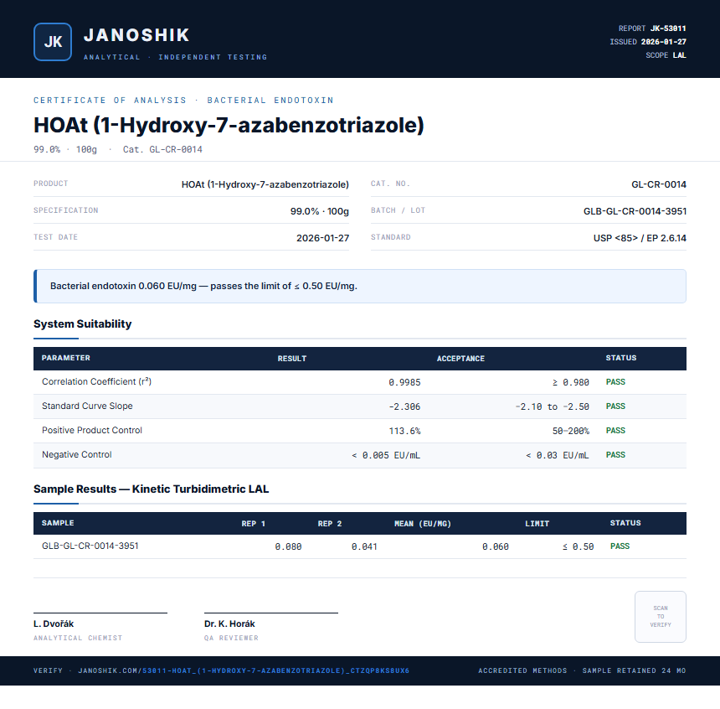Screen dimensions: 720x709
Task: Click QA reviewer name Dr. K. Horák
Action: point(229,624)
